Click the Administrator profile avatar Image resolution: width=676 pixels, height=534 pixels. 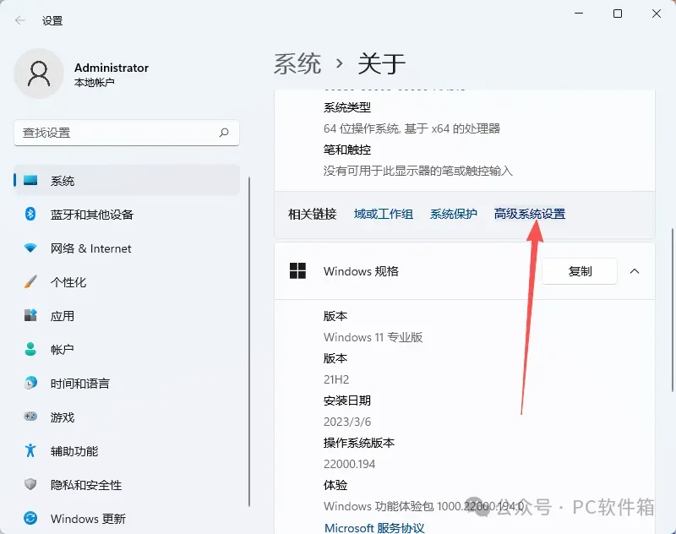pos(39,74)
